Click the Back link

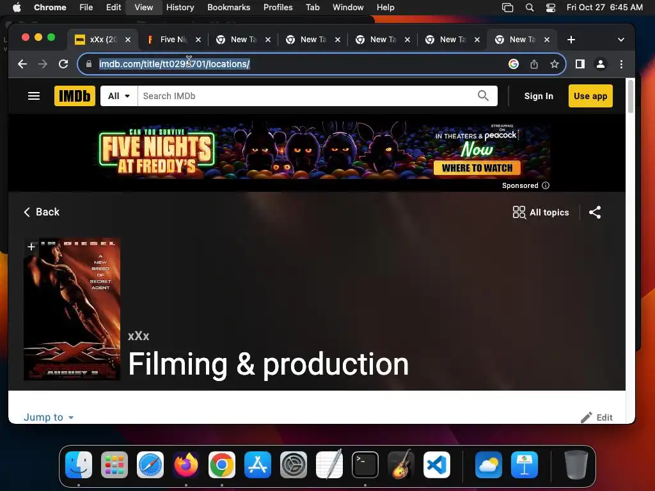[42, 212]
